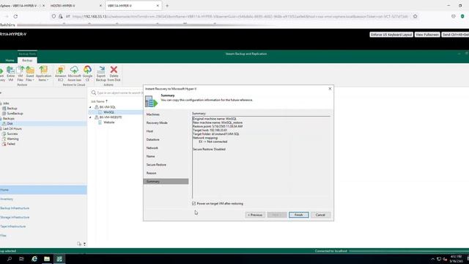Open File Explorer from taskbar
The width and height of the screenshot is (469, 264).
coord(47,259)
